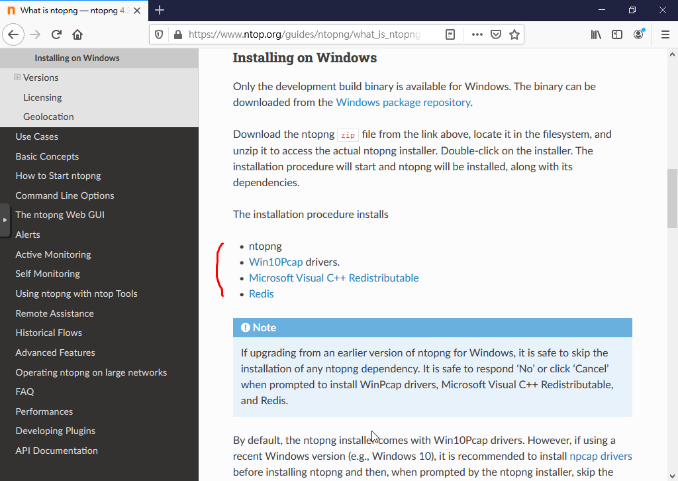This screenshot has width=678, height=481.
Task: Follow the Win10Pcap link
Action: [x=276, y=262]
